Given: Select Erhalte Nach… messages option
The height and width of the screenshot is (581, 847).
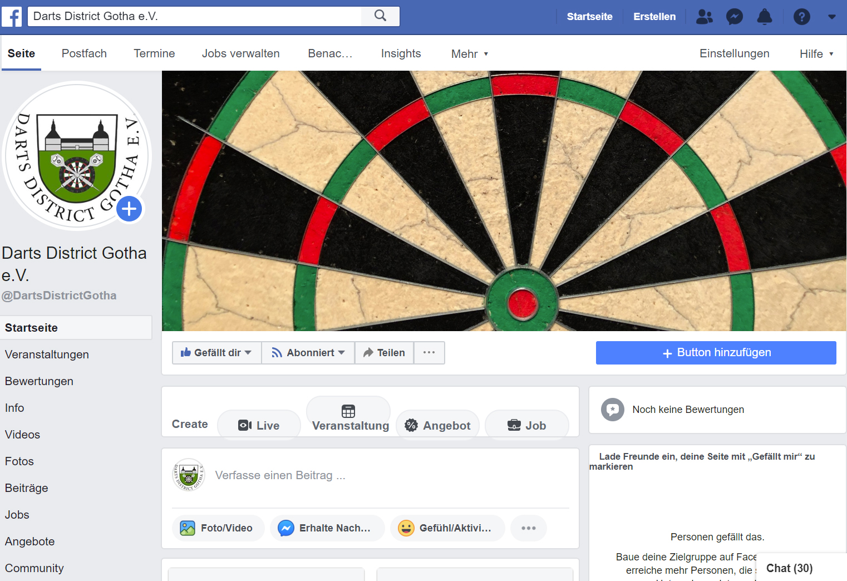Looking at the screenshot, I should coord(327,528).
